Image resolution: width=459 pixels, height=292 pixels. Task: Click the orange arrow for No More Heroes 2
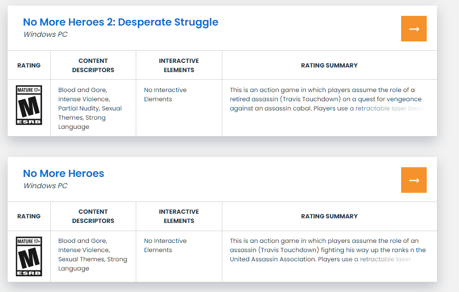[414, 29]
